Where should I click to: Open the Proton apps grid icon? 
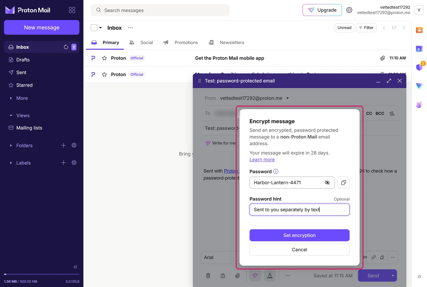(72, 10)
